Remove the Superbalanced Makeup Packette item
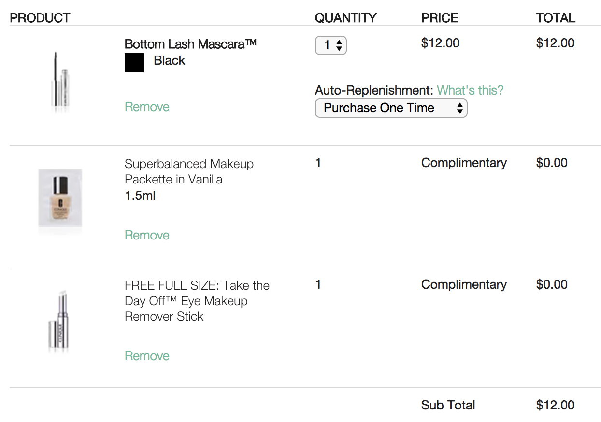601x422 pixels. pos(147,235)
